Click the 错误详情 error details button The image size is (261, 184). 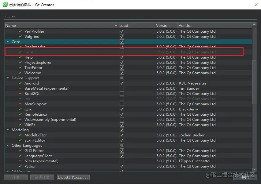[x=42, y=177]
